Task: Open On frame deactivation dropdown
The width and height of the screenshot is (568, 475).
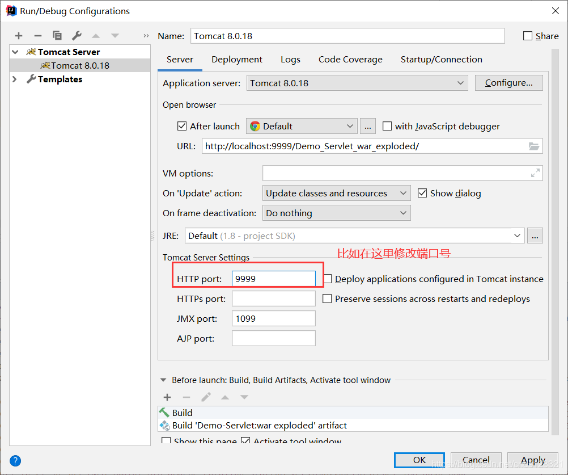Action: point(337,213)
